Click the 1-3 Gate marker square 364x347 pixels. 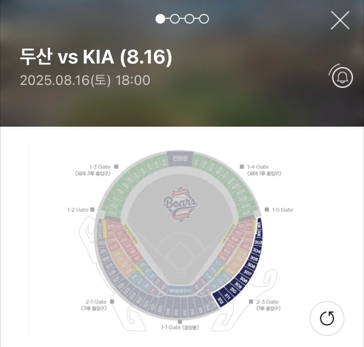(116, 167)
